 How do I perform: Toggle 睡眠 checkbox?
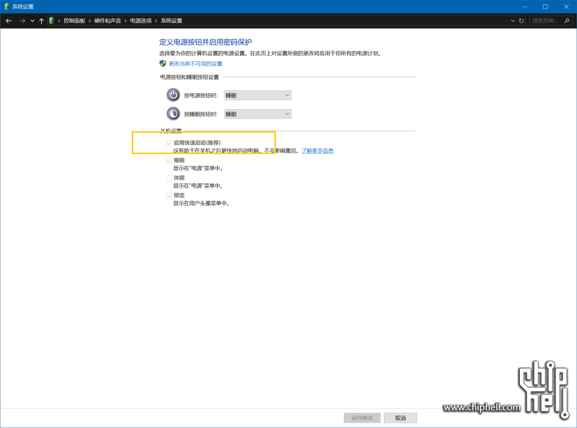coord(170,160)
